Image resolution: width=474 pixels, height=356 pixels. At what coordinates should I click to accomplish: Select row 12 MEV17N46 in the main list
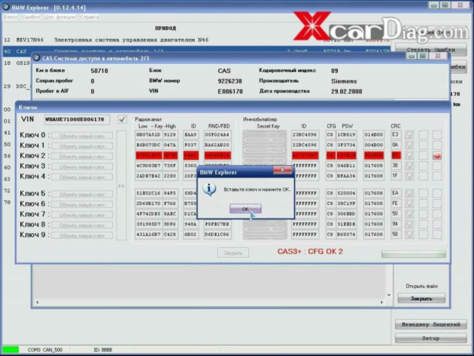[197, 40]
